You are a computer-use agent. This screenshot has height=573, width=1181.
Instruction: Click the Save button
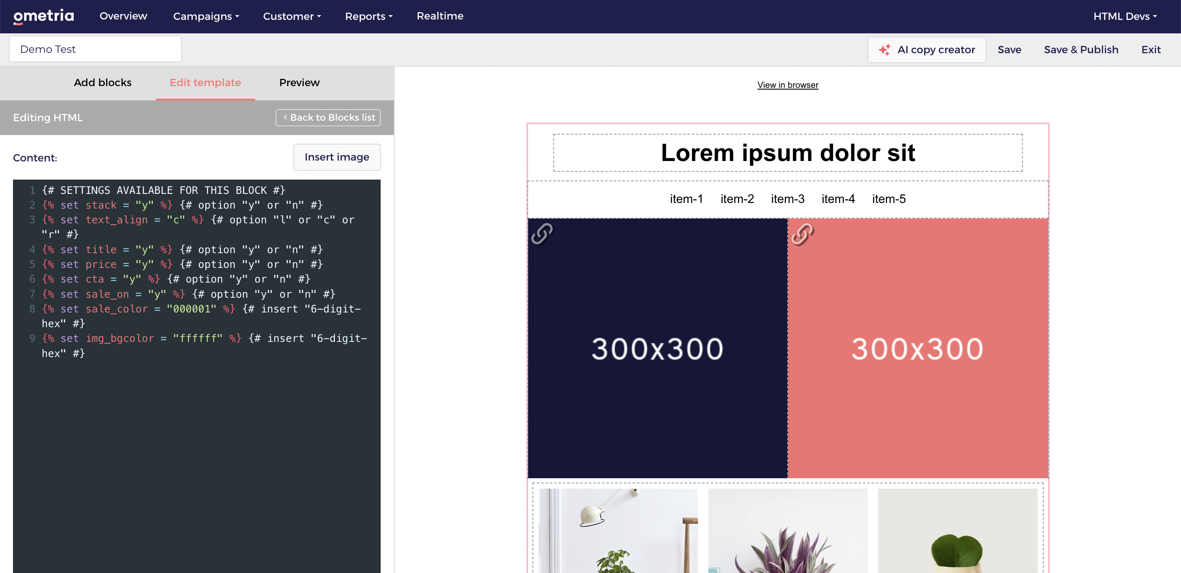1009,49
